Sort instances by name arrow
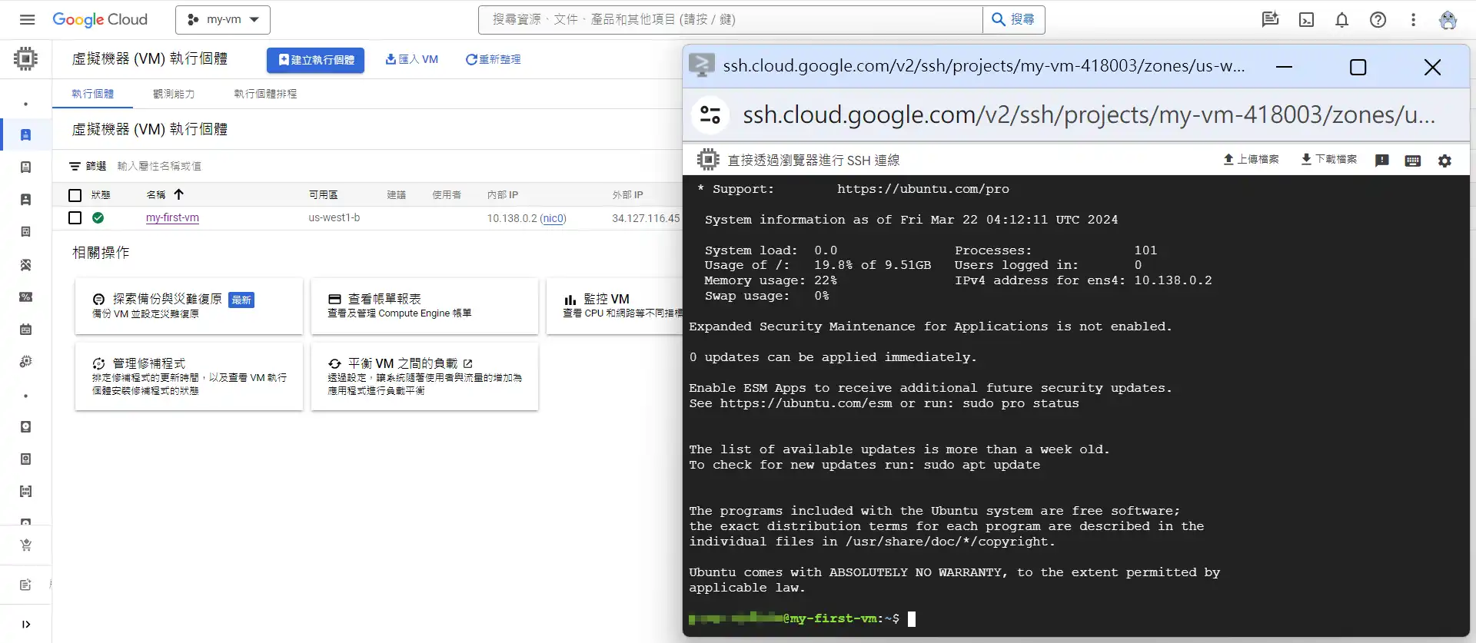The image size is (1476, 643). (x=178, y=195)
